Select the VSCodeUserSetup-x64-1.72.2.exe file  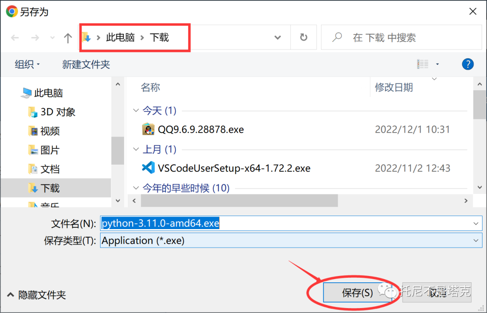pyautogui.click(x=234, y=168)
